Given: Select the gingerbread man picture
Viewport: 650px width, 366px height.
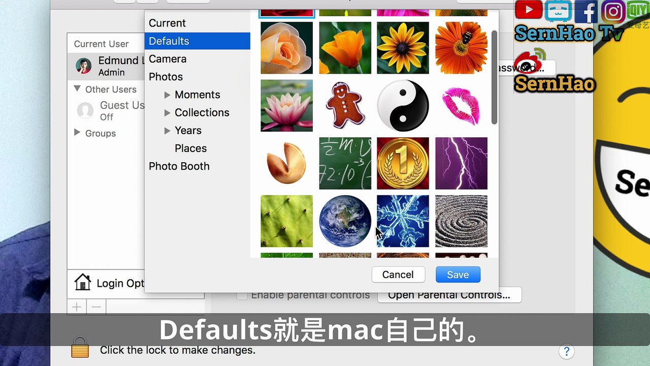Looking at the screenshot, I should pos(345,106).
